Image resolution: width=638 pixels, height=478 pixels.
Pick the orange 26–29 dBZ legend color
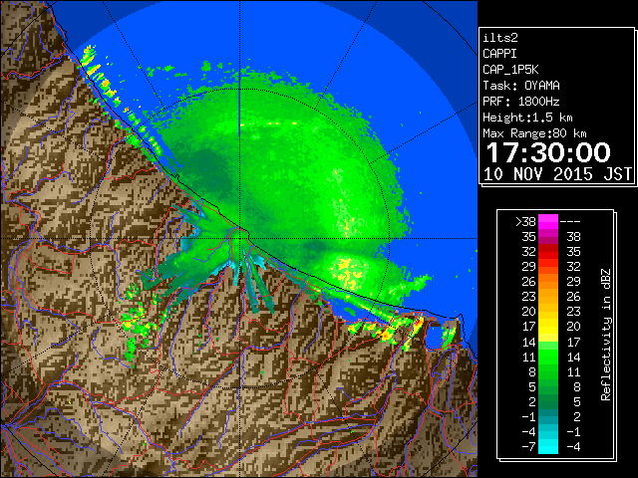pyautogui.click(x=548, y=281)
